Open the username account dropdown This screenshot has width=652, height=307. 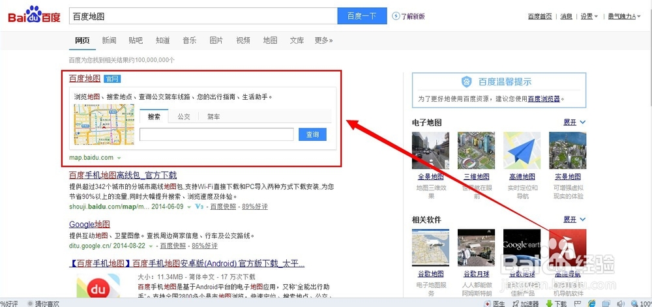(625, 16)
